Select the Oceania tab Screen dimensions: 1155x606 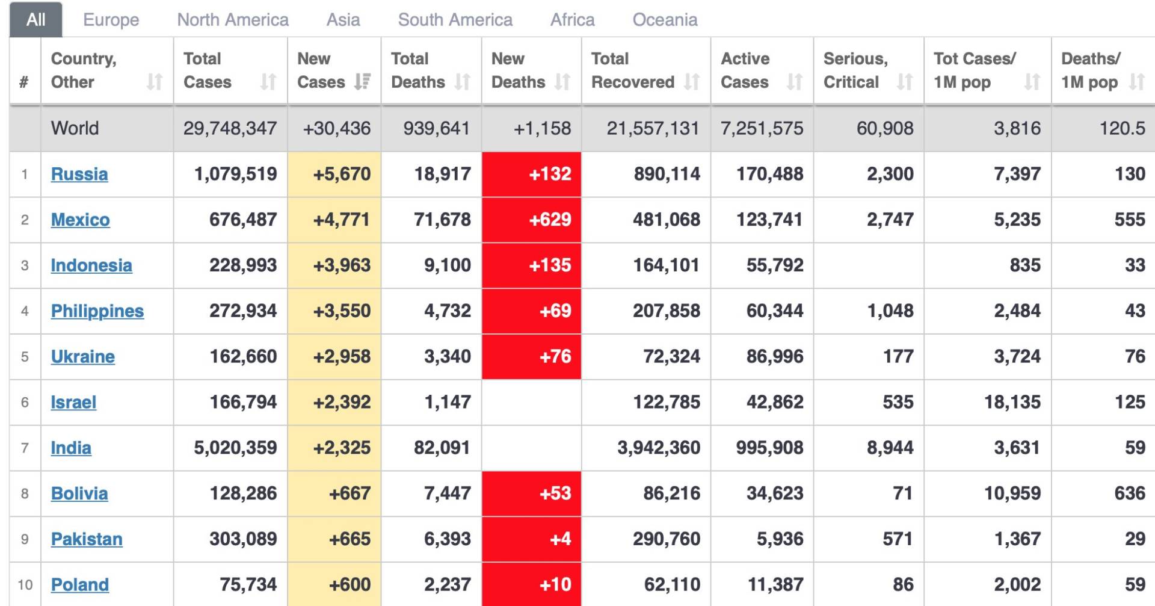tap(665, 20)
